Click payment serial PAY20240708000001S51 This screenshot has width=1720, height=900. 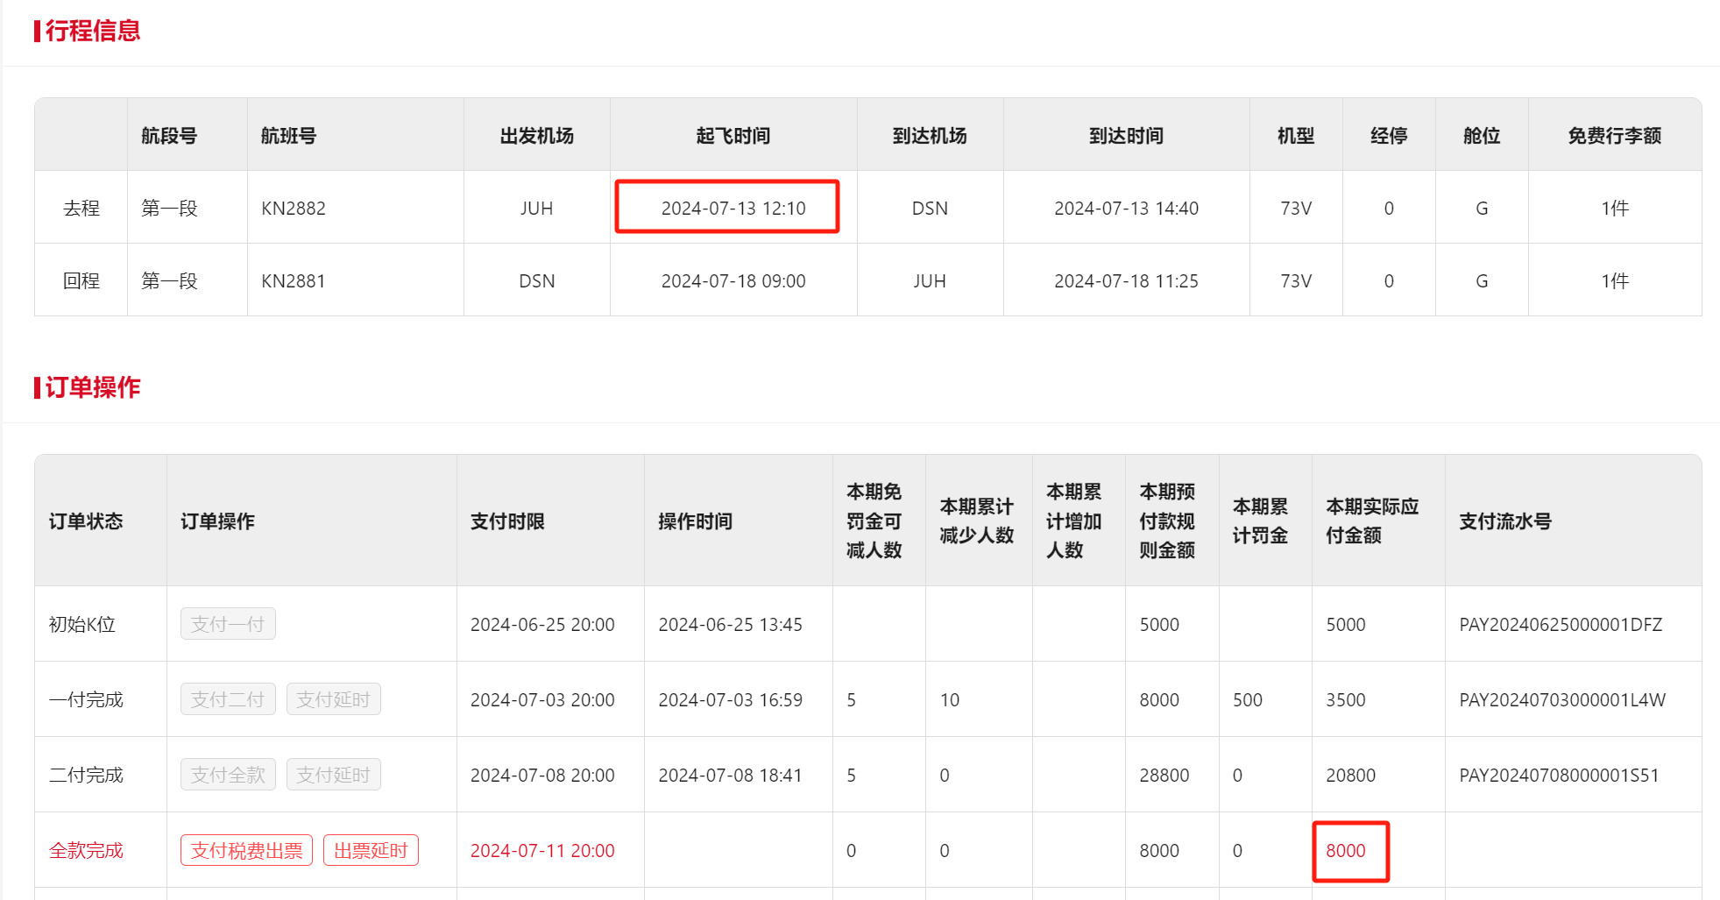(1558, 776)
